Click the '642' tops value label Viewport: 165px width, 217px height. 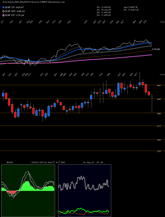tap(69, 22)
